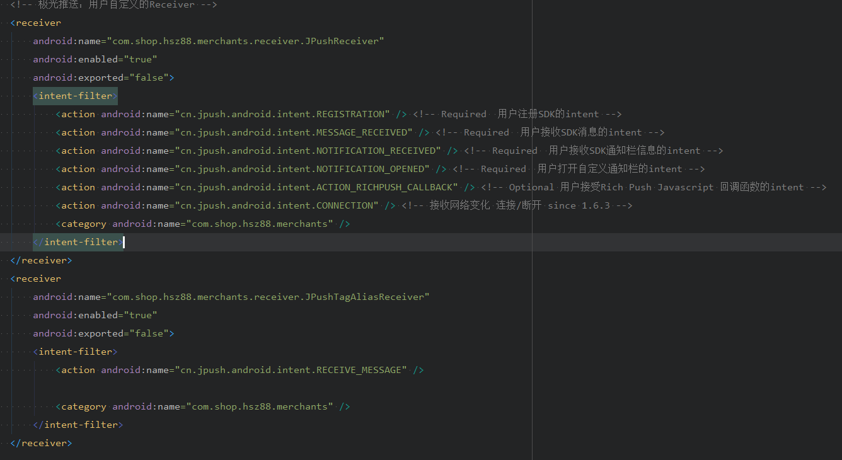This screenshot has height=460, width=842.
Task: Click the Optional Rich Push Javascript comment
Action: pyautogui.click(x=653, y=187)
